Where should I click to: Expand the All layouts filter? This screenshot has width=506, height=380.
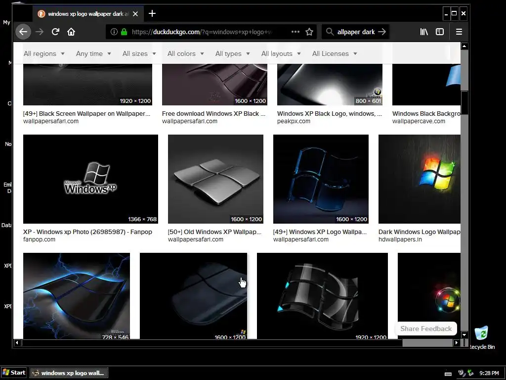281,53
